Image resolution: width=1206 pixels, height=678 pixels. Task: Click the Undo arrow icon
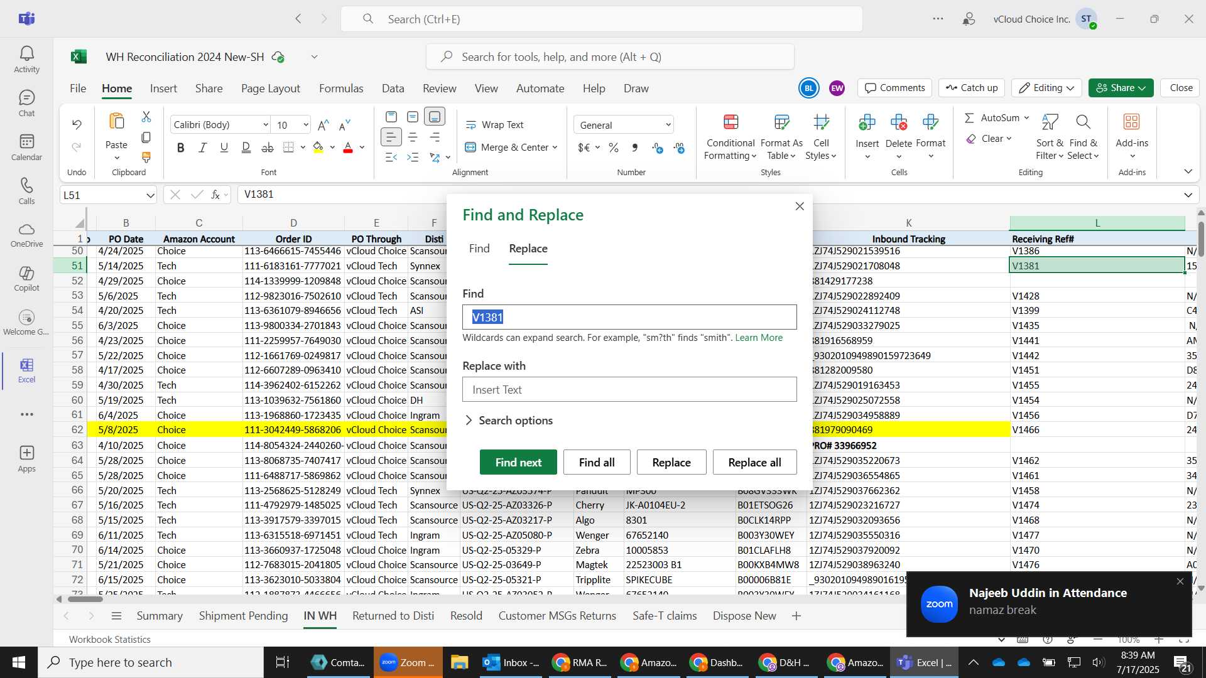point(77,124)
